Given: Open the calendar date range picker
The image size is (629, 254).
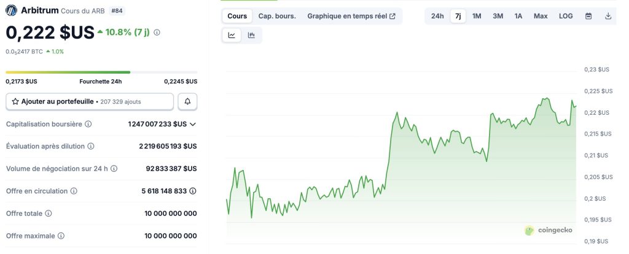Looking at the screenshot, I should [x=588, y=16].
